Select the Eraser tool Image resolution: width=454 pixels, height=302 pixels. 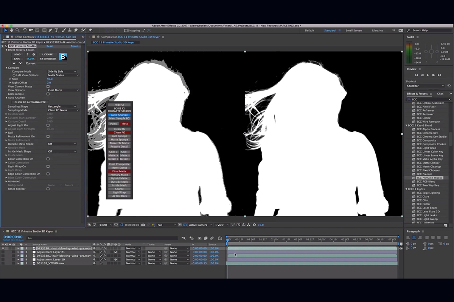tap(76, 30)
